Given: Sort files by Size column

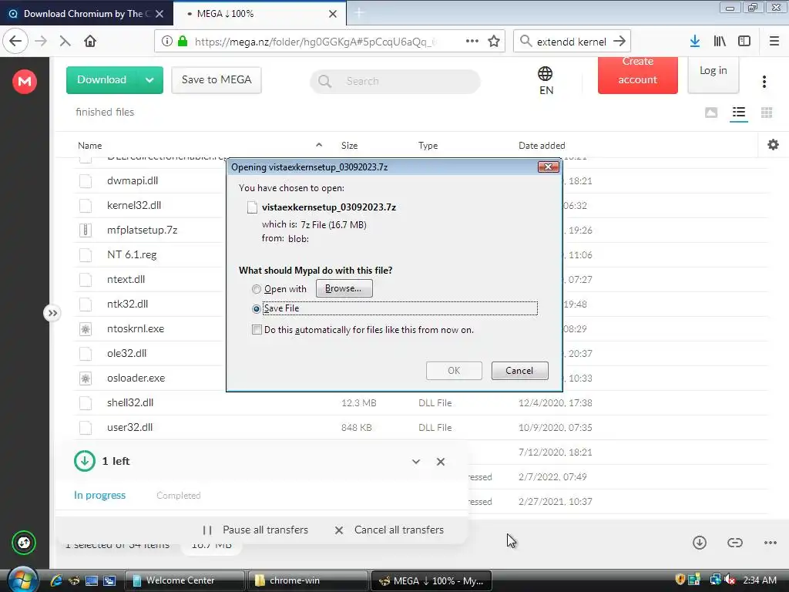Looking at the screenshot, I should pos(349,146).
